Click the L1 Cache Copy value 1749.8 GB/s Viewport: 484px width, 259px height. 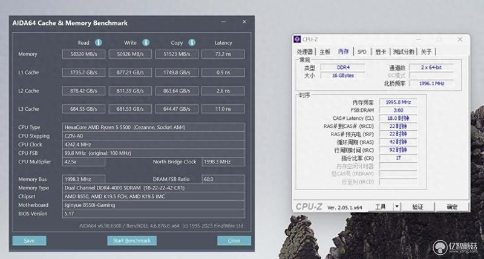pos(177,73)
